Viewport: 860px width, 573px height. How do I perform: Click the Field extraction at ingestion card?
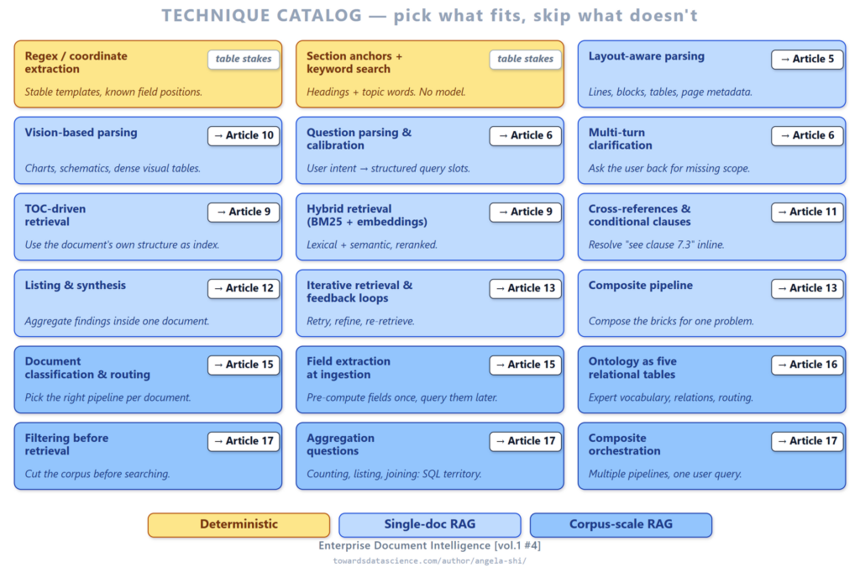[429, 379]
